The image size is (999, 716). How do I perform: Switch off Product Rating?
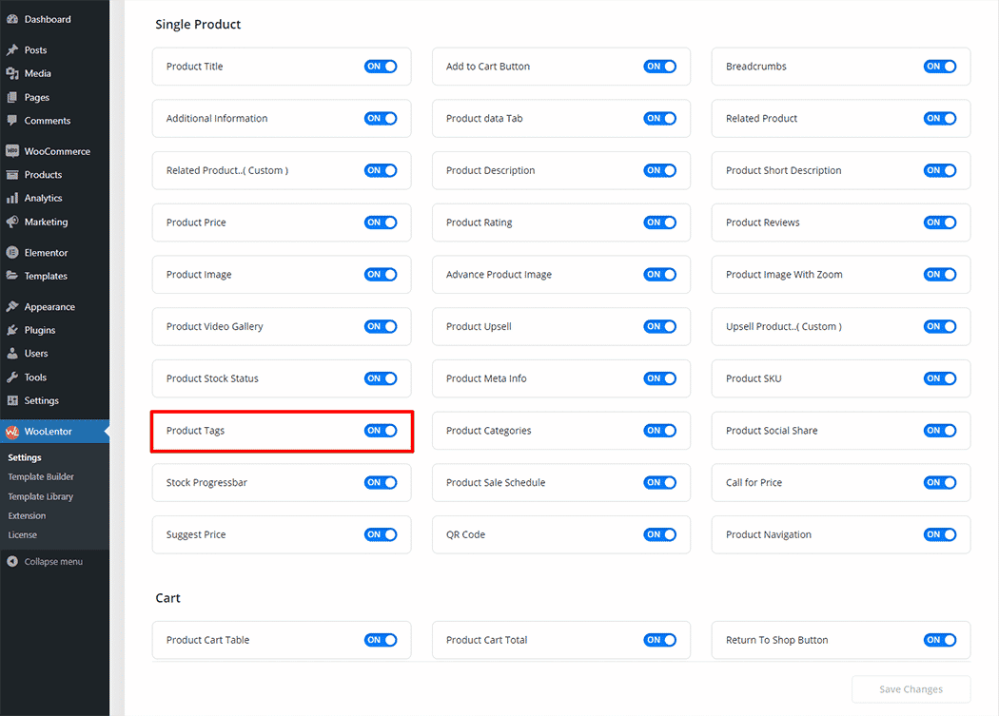tap(660, 223)
